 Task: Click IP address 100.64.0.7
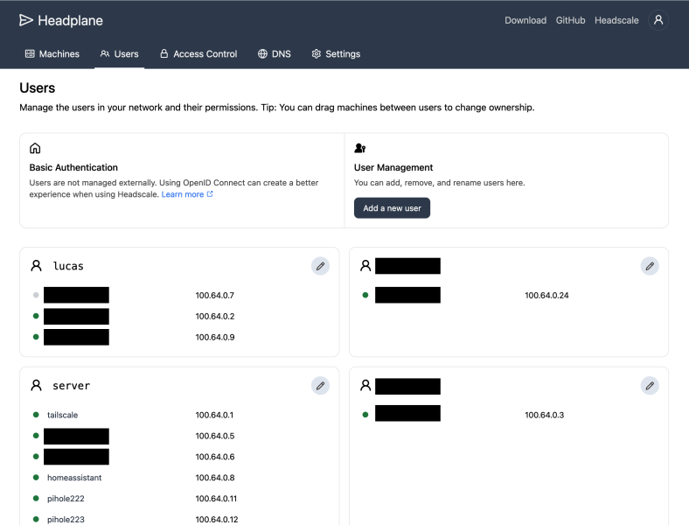coord(214,295)
